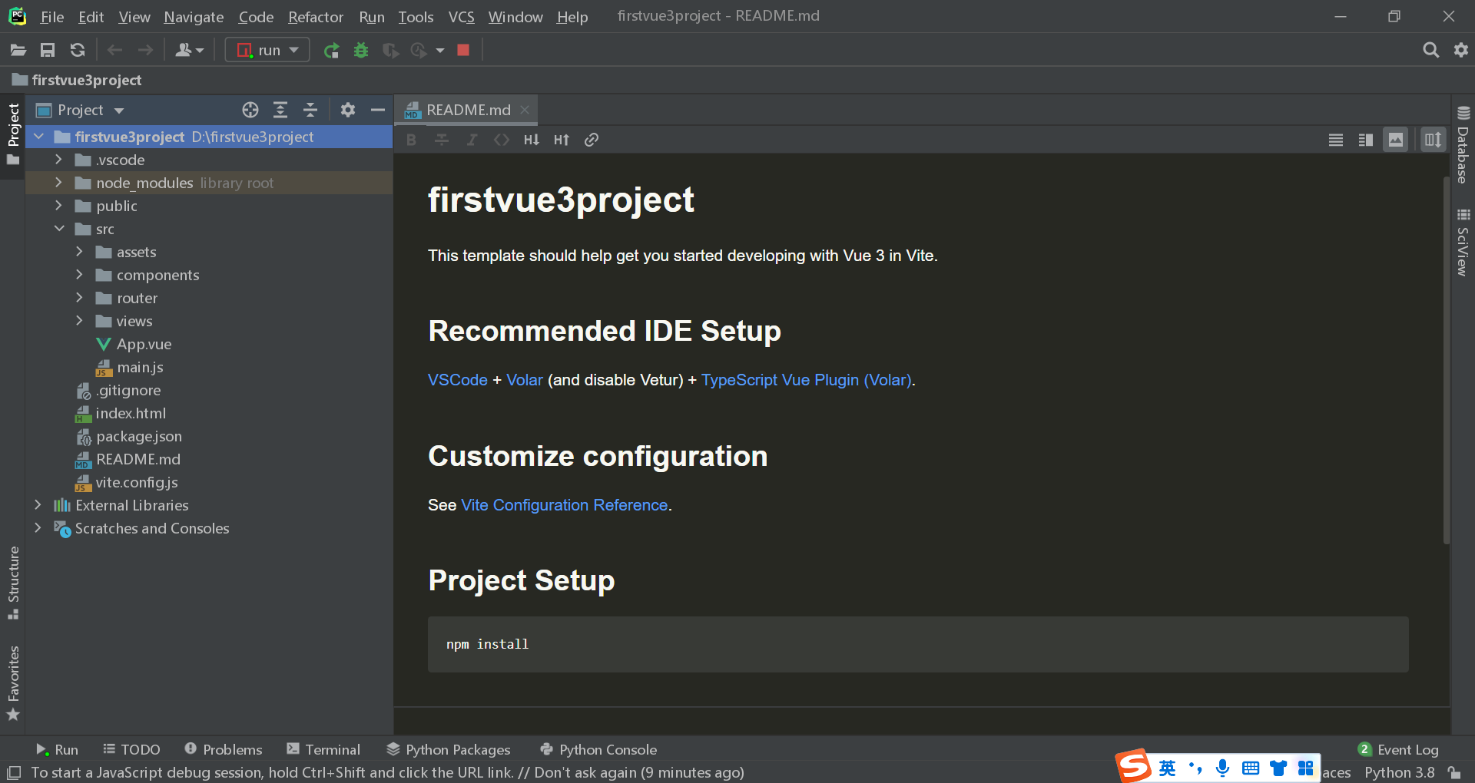Open the Terminal tool tab
The width and height of the screenshot is (1475, 783).
(x=323, y=749)
